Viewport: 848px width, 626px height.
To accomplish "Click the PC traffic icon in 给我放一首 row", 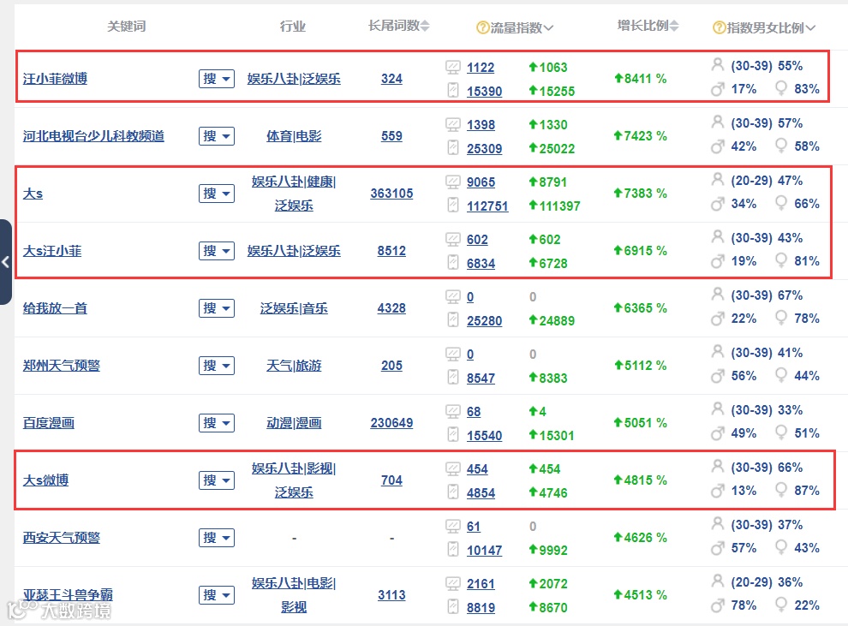I will (452, 296).
